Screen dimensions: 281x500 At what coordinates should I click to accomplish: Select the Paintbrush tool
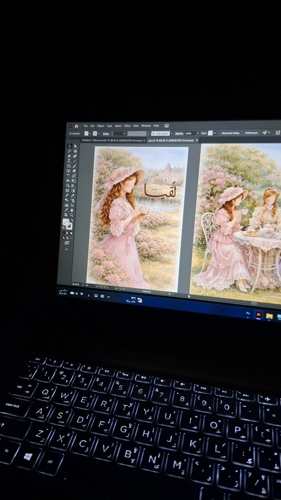click(74, 166)
